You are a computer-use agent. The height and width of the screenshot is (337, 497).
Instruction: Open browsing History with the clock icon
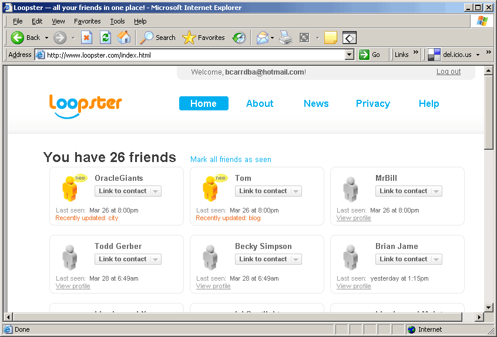239,38
